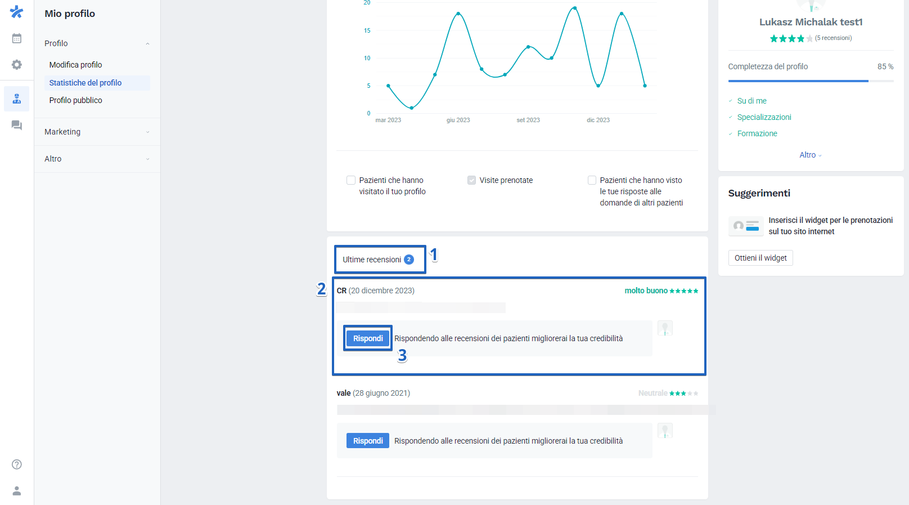This screenshot has height=505, width=909.
Task: Enable Pazienti che hanno visto le tue risposte
Action: pos(592,180)
